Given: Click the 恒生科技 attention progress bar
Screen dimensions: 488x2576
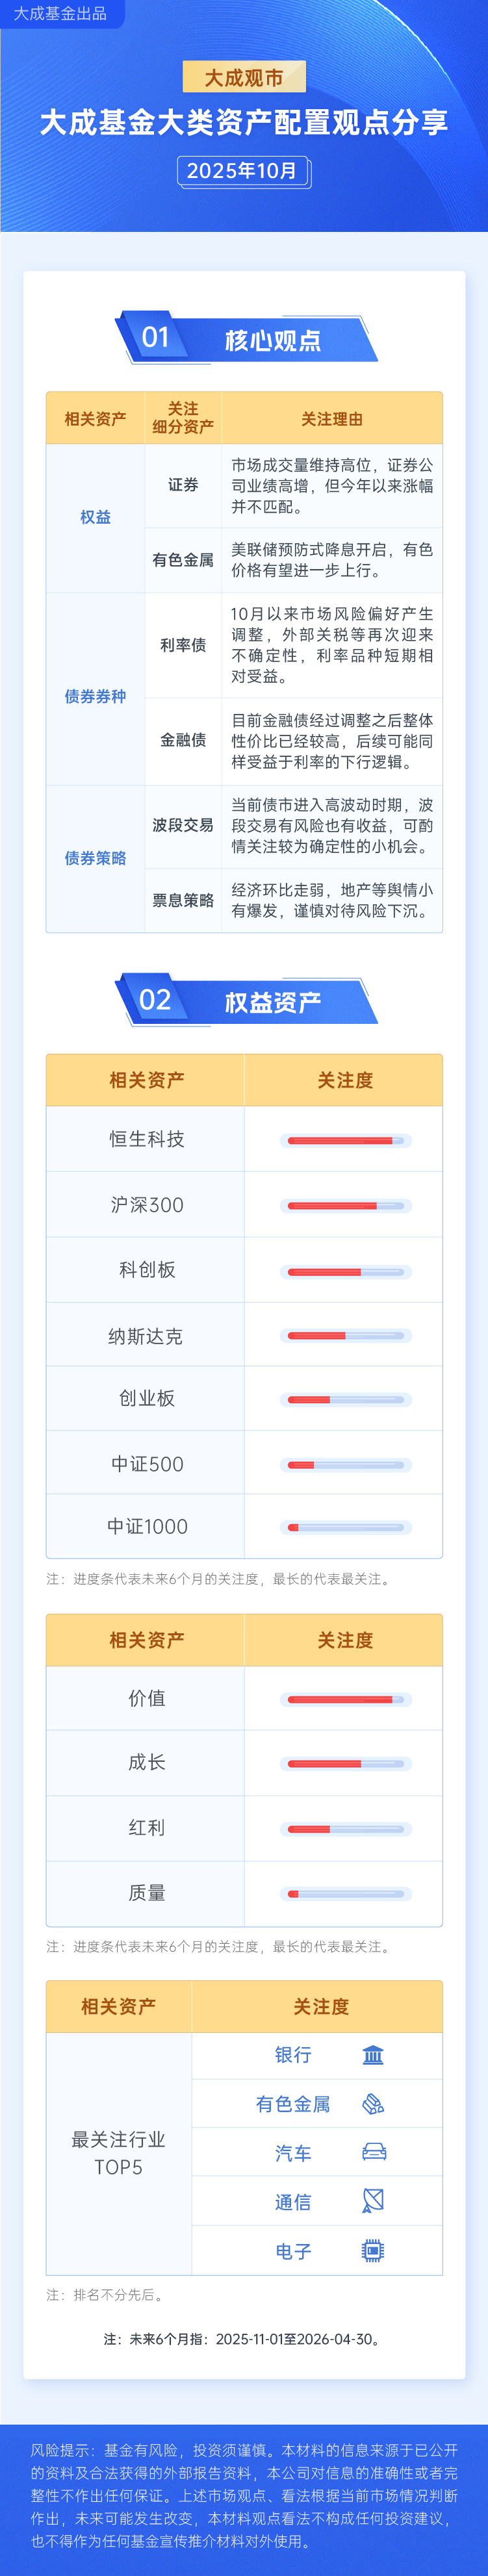Looking at the screenshot, I should [345, 1140].
